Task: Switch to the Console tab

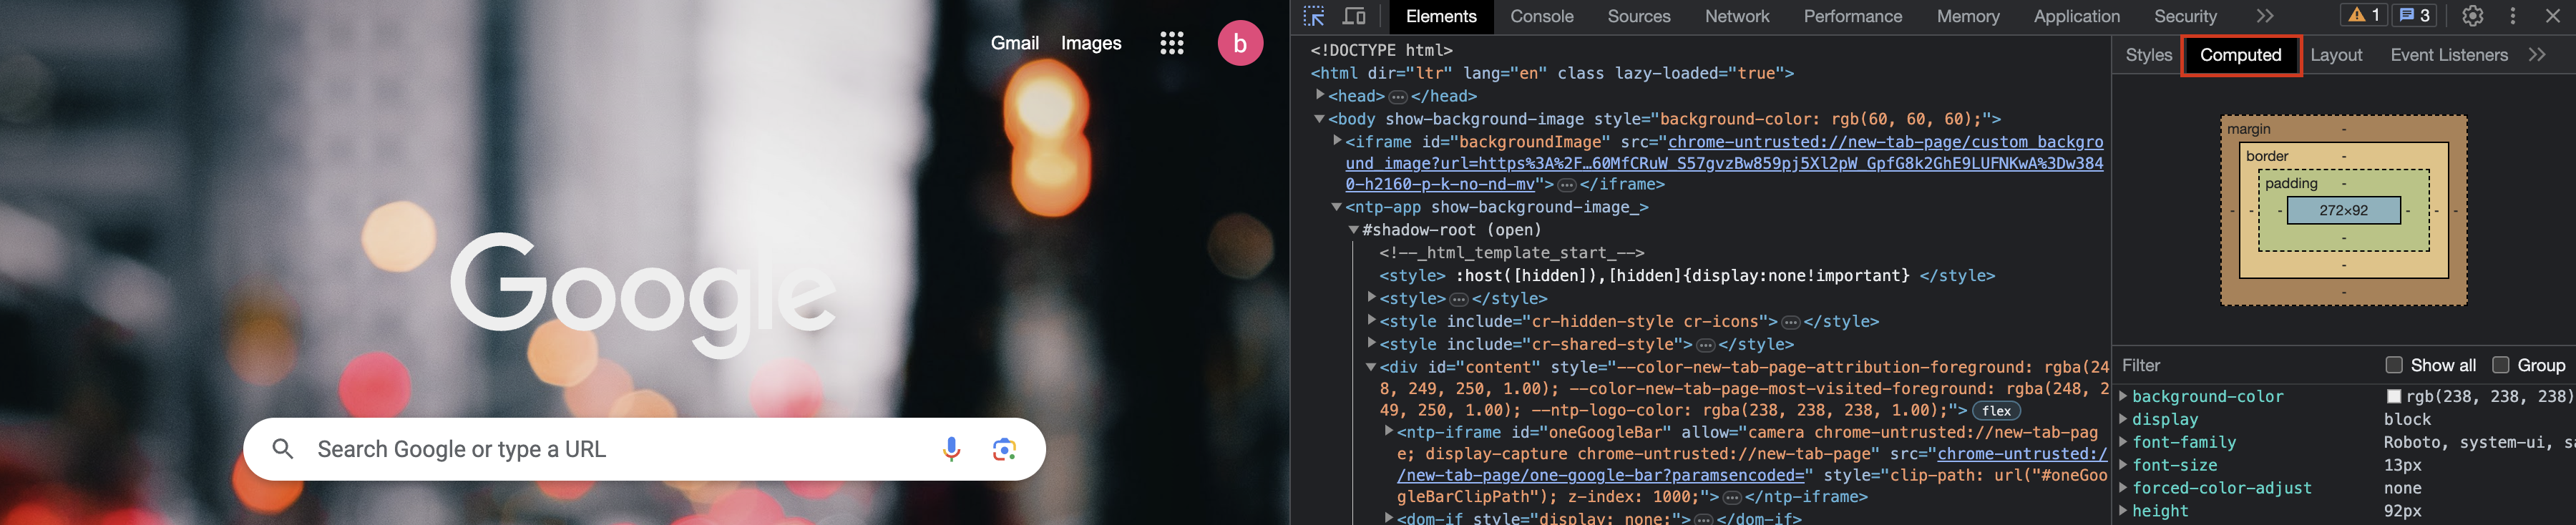Action: pos(1541,16)
